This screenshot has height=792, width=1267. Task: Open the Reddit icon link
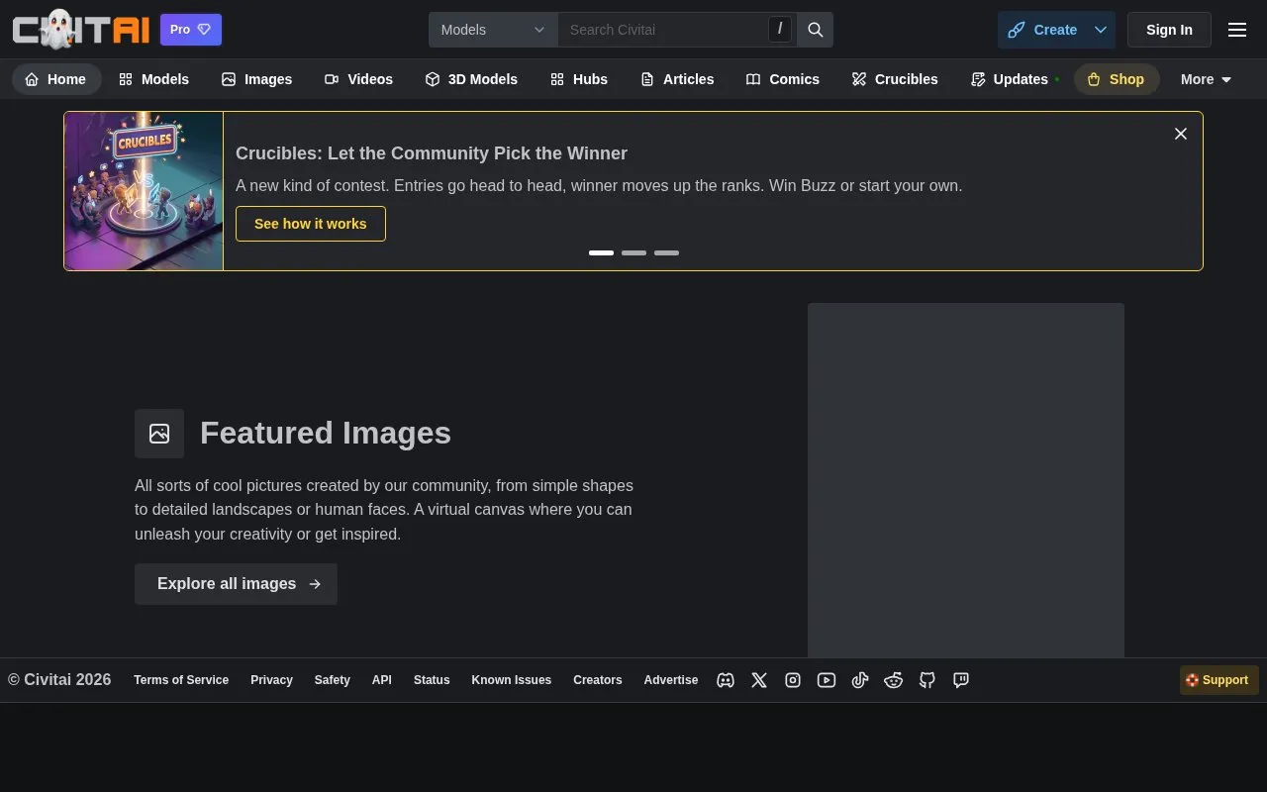pos(894,680)
